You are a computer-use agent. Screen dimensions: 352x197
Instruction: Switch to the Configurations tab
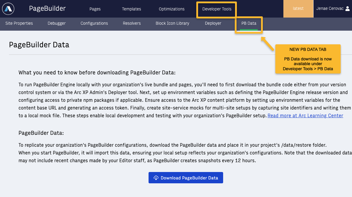94,23
